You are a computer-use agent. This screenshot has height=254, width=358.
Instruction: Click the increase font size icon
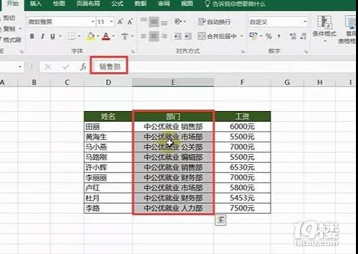tap(120, 22)
